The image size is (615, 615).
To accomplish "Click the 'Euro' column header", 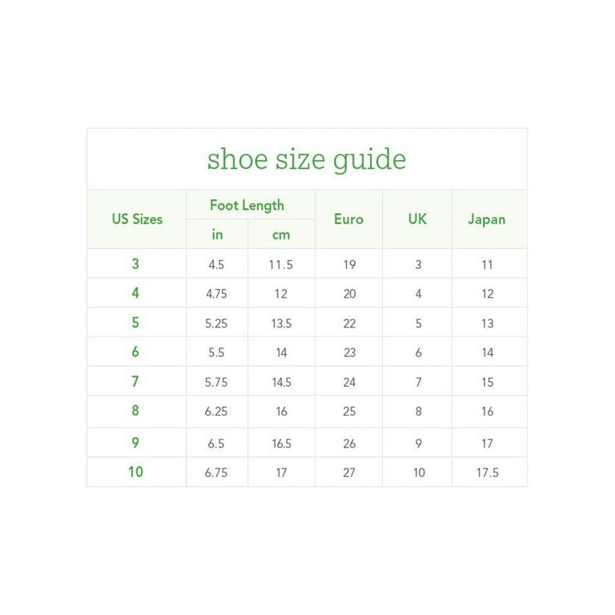I will point(348,219).
